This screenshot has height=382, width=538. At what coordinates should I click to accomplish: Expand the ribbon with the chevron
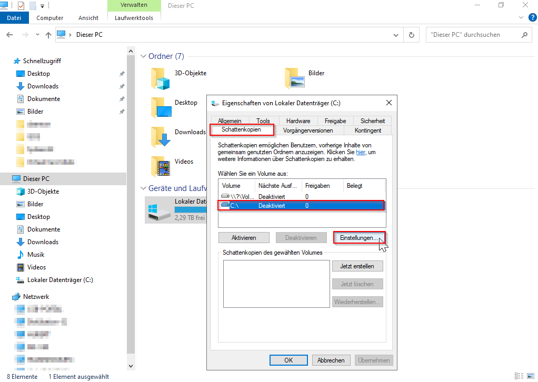(x=521, y=17)
